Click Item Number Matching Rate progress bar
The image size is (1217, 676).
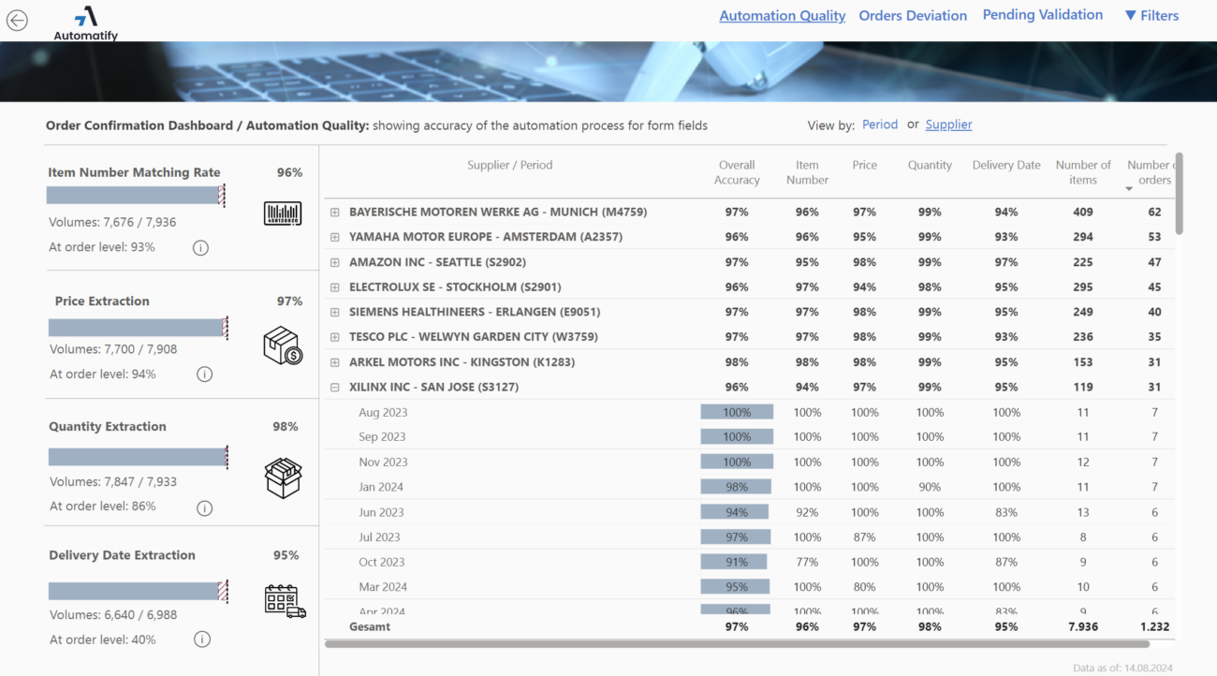point(137,195)
